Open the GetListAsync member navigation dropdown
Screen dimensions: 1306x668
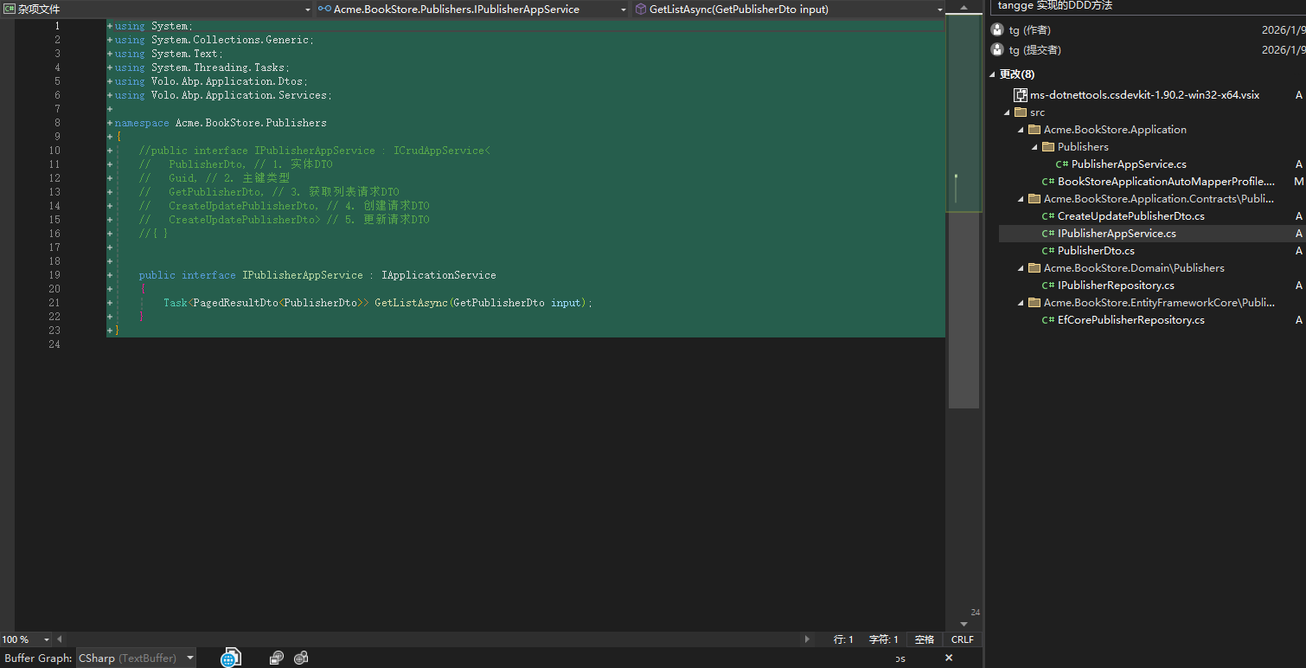click(789, 9)
